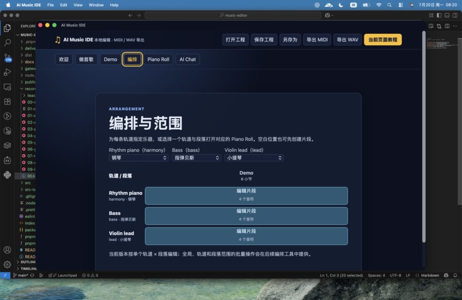Go back with the VS Code left arrow
Image resolution: width=462 pixels, height=300 pixels.
click(x=131, y=15)
